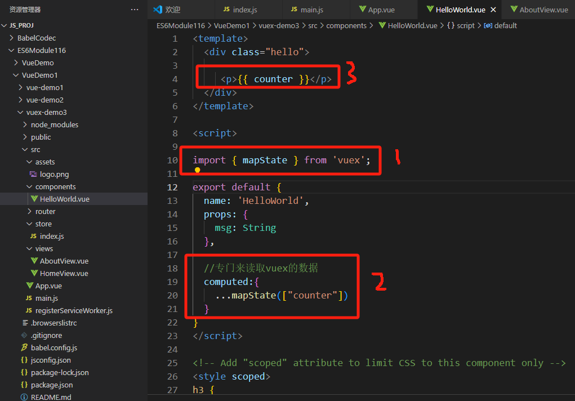Image resolution: width=575 pixels, height=401 pixels.
Task: Click components in the breadcrumb
Action: click(346, 26)
